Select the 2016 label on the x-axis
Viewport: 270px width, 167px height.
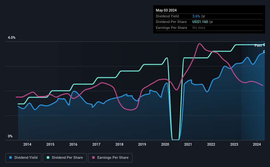73,144
